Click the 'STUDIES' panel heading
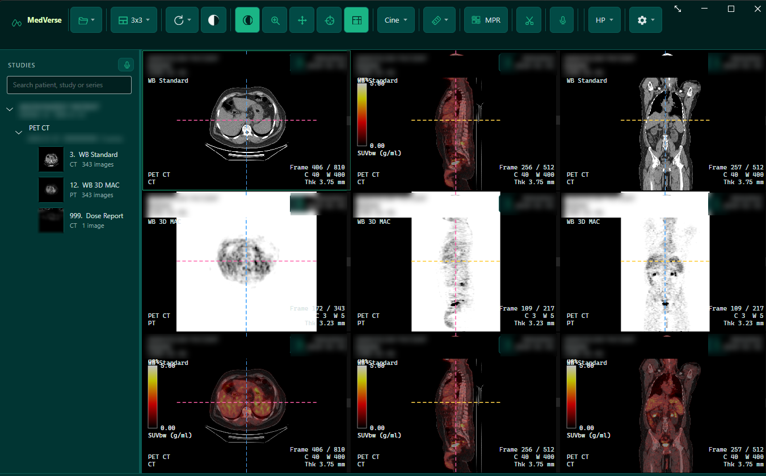Viewport: 766px width, 476px height. pyautogui.click(x=22, y=65)
